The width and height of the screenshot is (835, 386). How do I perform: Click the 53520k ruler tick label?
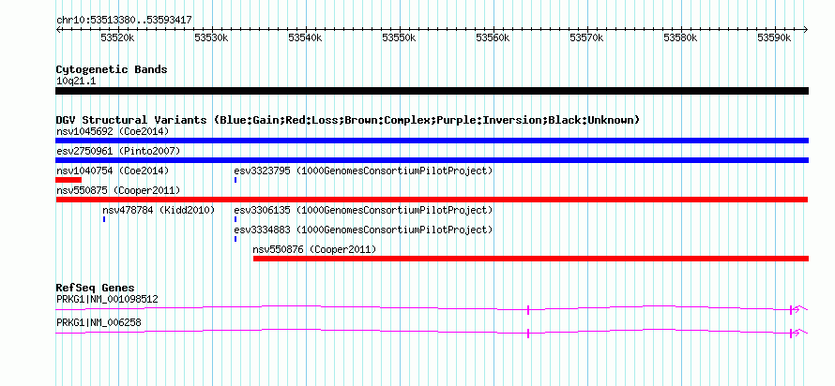tap(117, 37)
